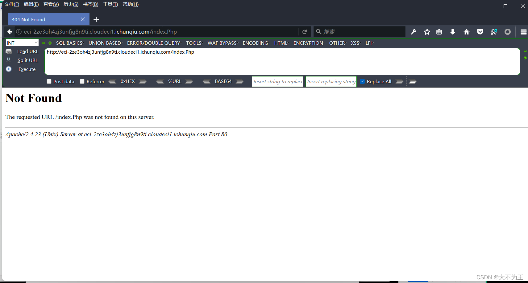
Task: Click the round gray extension icon
Action: [x=508, y=32]
